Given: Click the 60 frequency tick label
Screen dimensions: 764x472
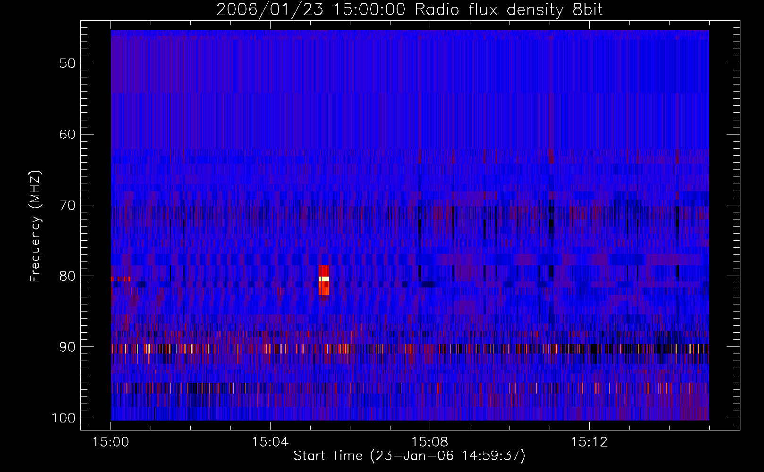Looking at the screenshot, I should [68, 134].
